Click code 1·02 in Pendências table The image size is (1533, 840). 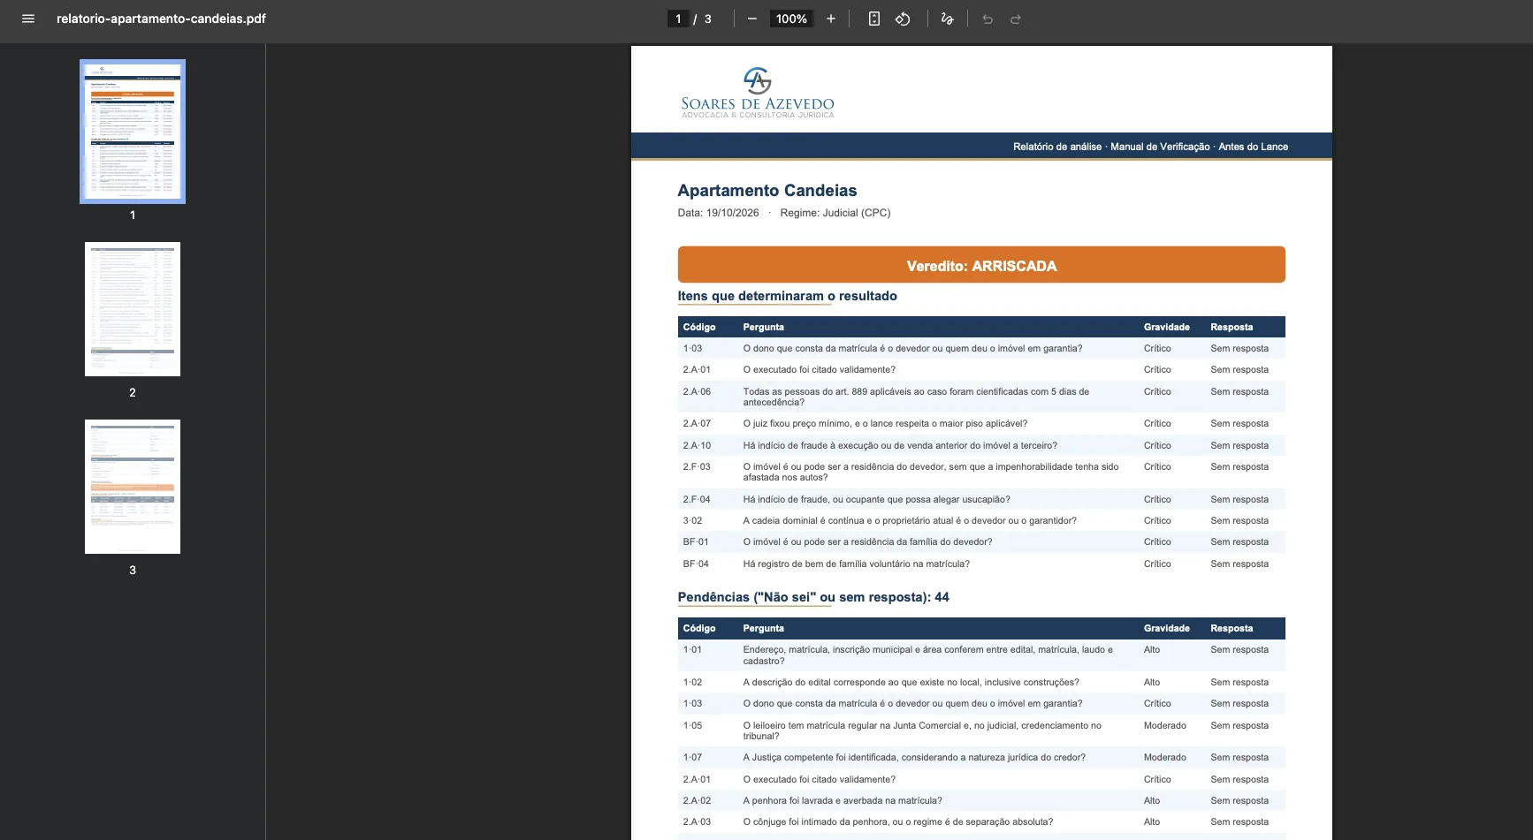point(692,682)
